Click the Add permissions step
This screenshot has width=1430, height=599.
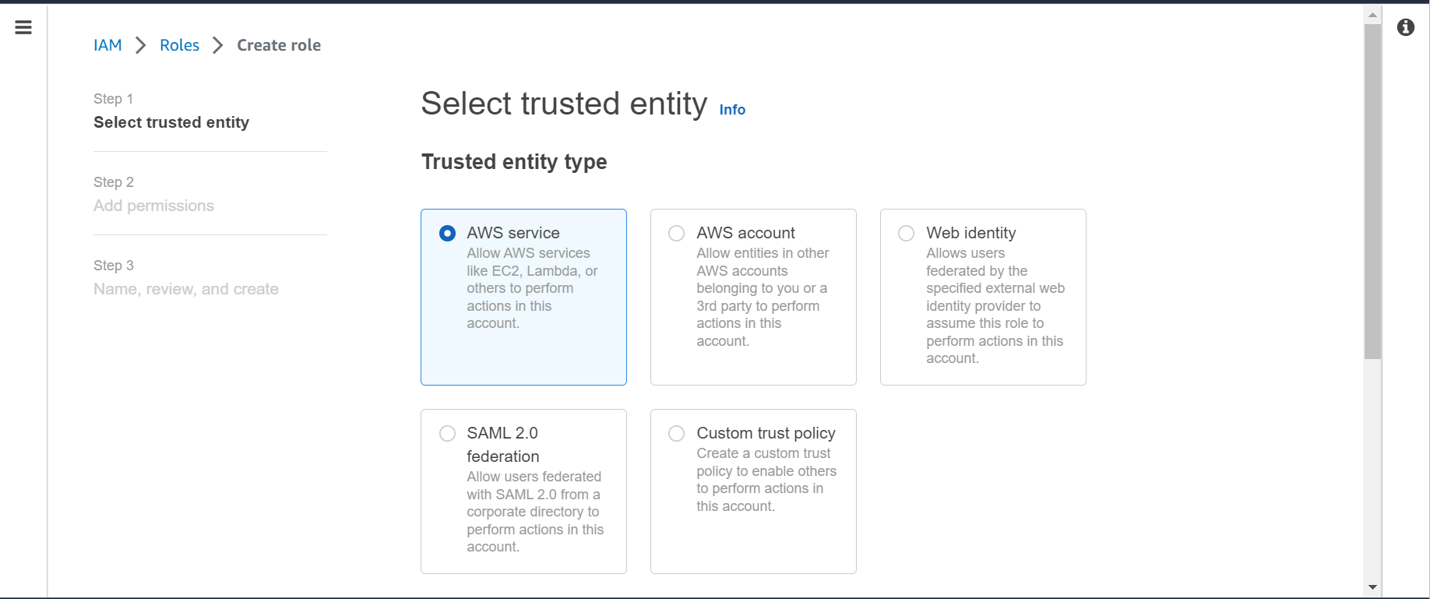click(x=153, y=206)
